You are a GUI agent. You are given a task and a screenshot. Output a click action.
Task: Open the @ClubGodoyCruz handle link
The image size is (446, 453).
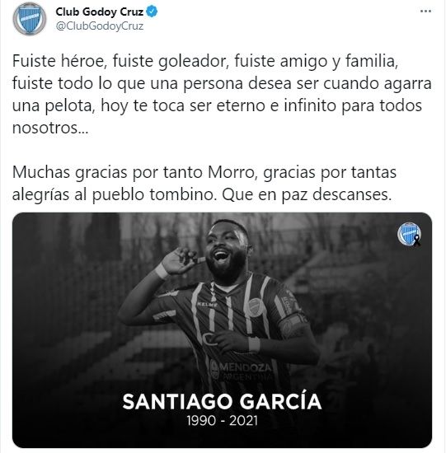point(100,26)
